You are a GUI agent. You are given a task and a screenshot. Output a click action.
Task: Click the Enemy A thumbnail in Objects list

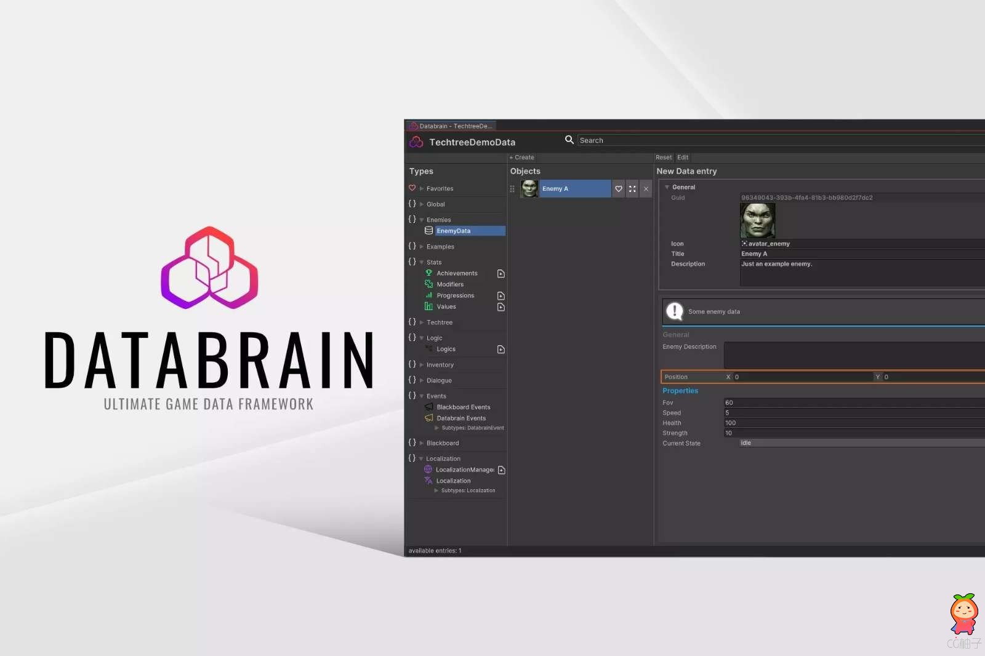(529, 189)
